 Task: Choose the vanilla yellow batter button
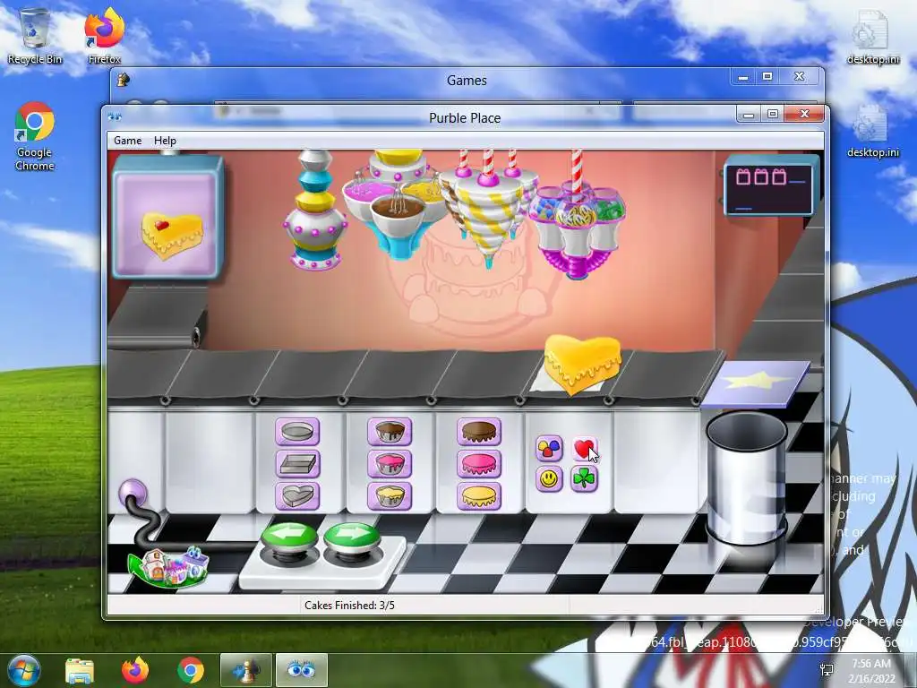tap(390, 495)
